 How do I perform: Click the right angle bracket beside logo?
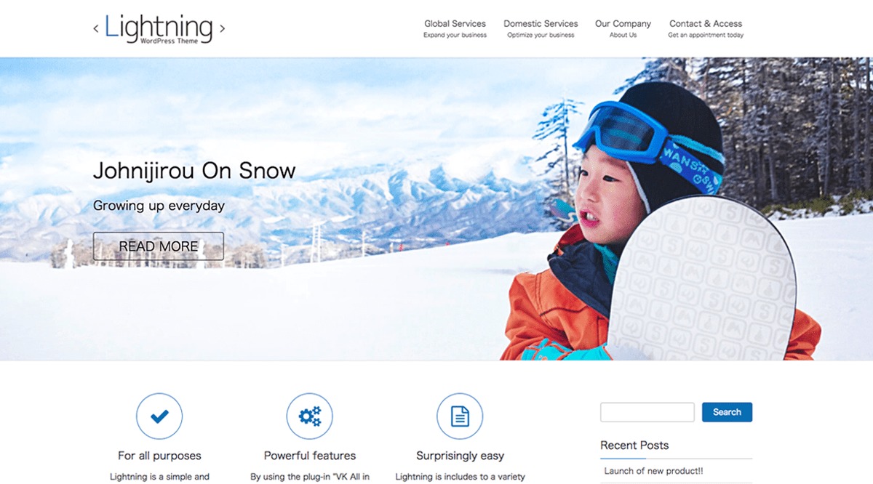click(222, 29)
